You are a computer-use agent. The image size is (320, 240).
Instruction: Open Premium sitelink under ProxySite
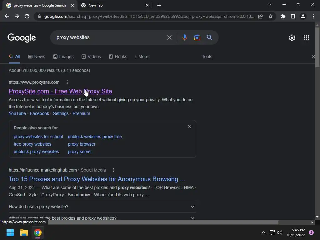coord(81,113)
